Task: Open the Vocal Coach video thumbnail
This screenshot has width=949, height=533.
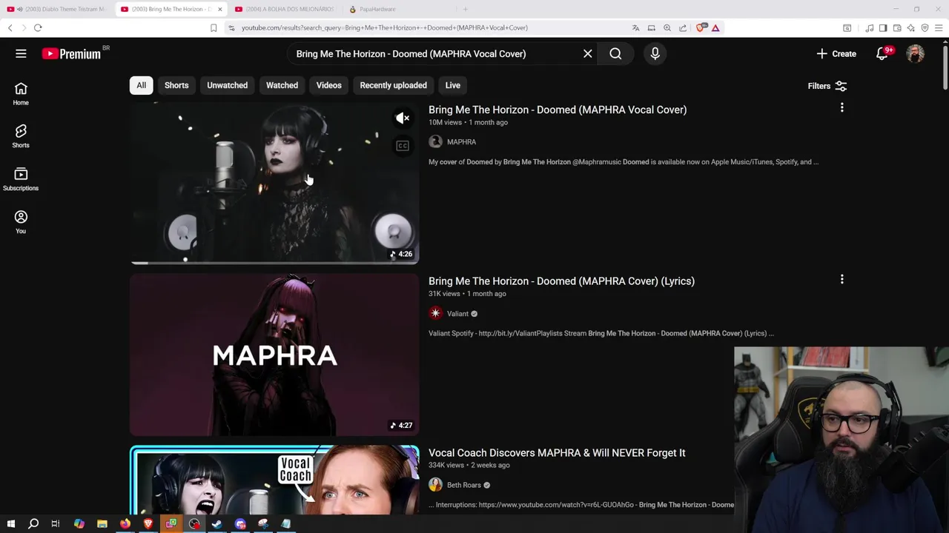Action: [274, 480]
